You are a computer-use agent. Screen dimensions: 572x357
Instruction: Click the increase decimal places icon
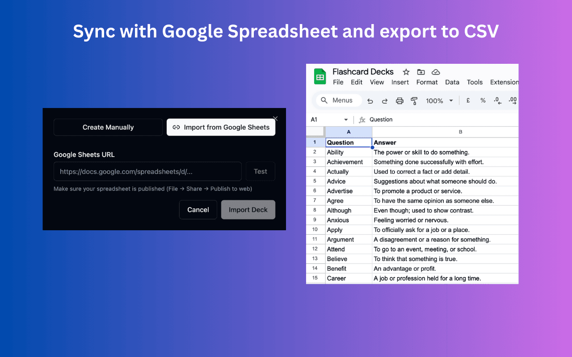(x=512, y=100)
